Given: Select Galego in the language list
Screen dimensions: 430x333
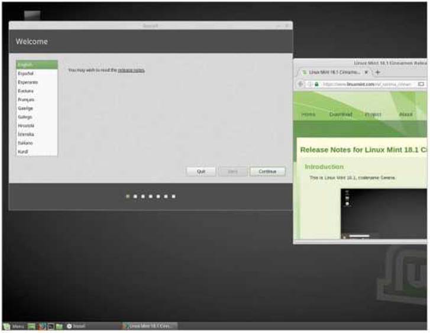Looking at the screenshot, I should click(x=37, y=117).
